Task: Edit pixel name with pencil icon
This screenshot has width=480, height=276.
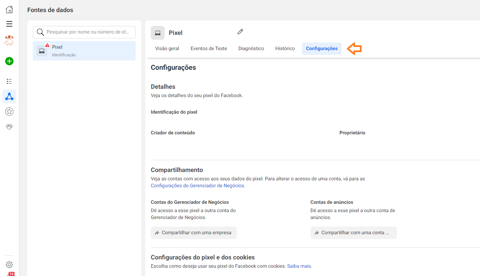Action: coord(241,32)
